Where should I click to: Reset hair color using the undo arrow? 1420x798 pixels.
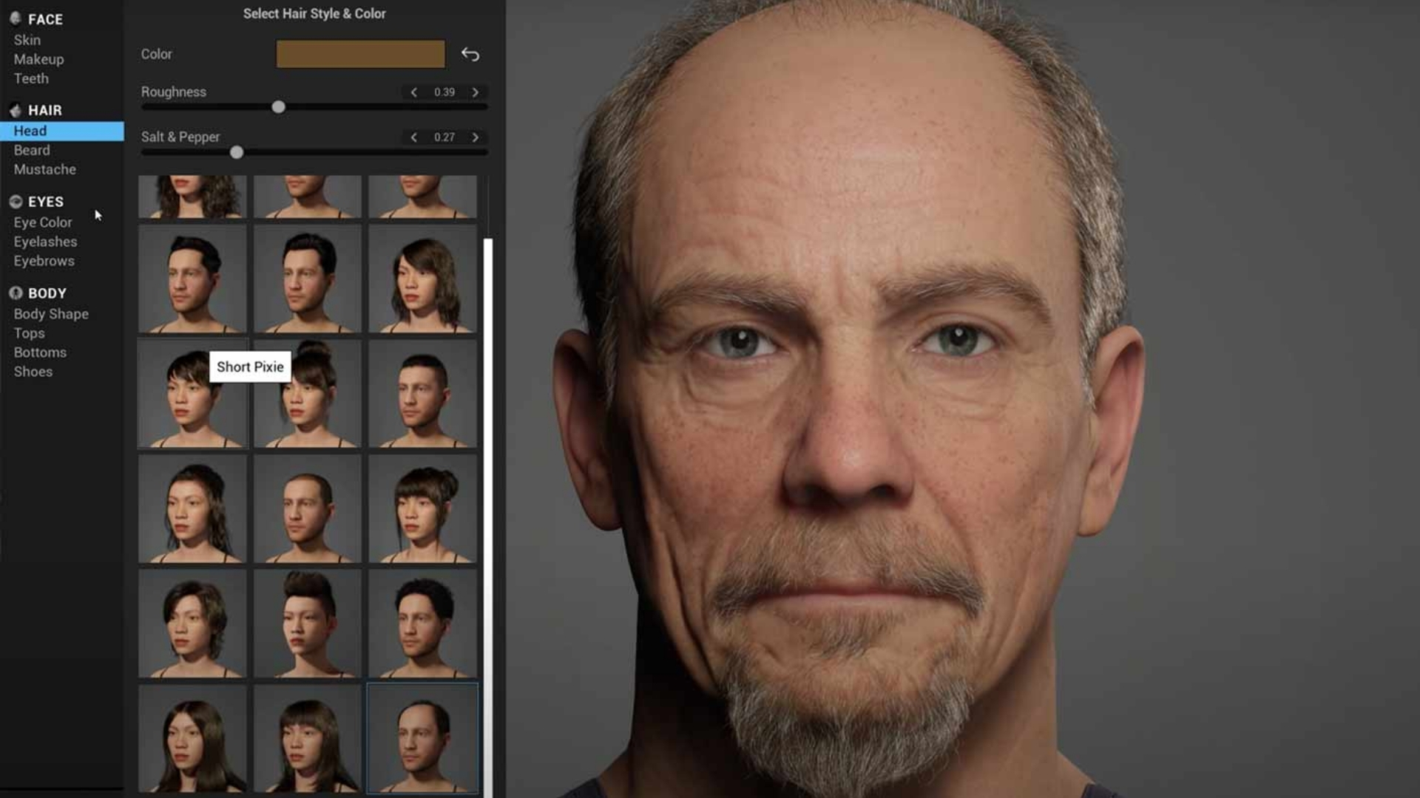470,55
